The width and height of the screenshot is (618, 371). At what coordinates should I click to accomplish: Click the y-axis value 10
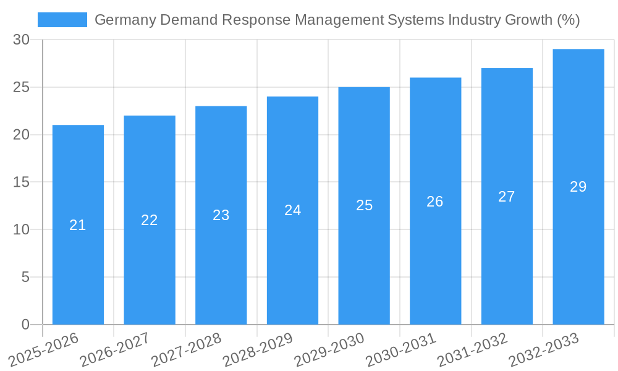click(x=21, y=229)
